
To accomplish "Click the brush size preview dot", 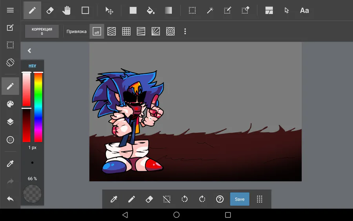I will [32, 163].
